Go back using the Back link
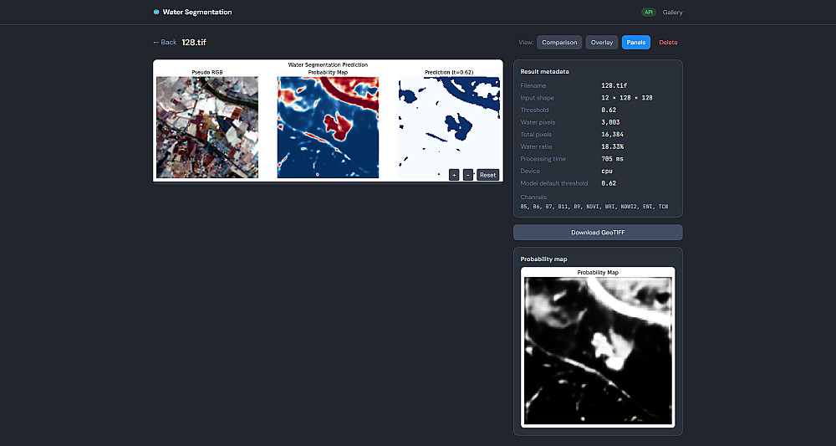The height and width of the screenshot is (446, 836). tap(164, 42)
